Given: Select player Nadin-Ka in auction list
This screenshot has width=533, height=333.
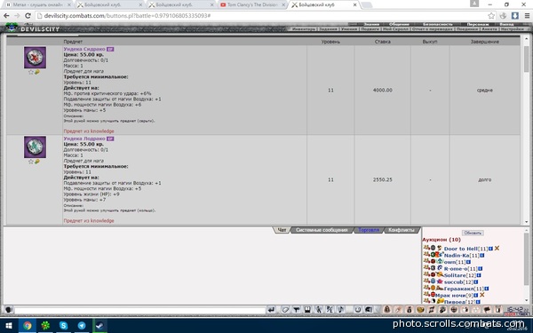Looking at the screenshot, I should click(457, 255).
